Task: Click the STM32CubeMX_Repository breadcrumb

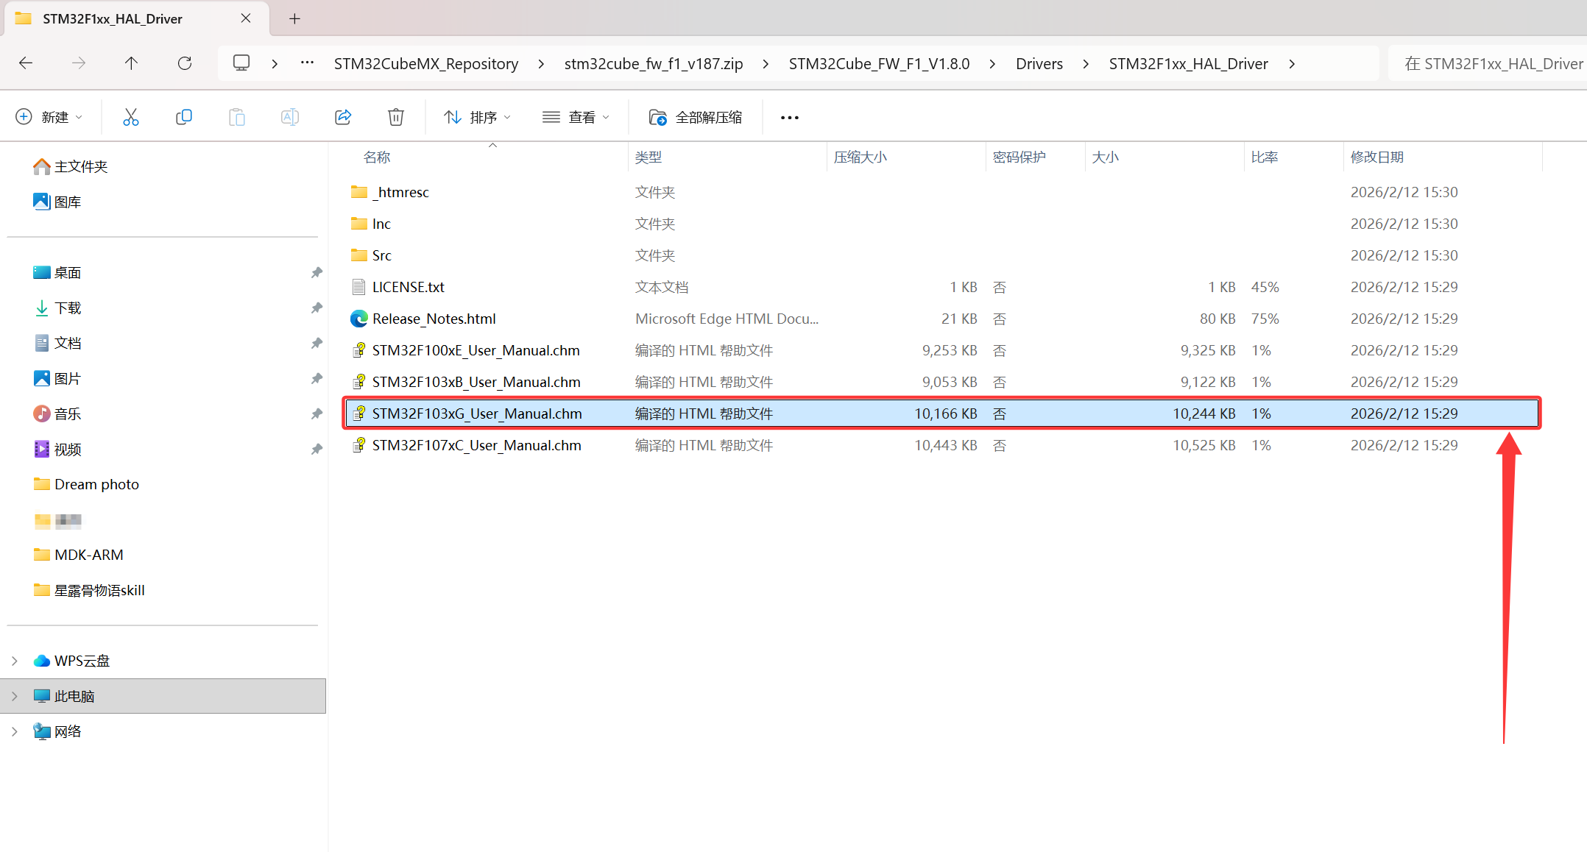Action: [x=426, y=64]
